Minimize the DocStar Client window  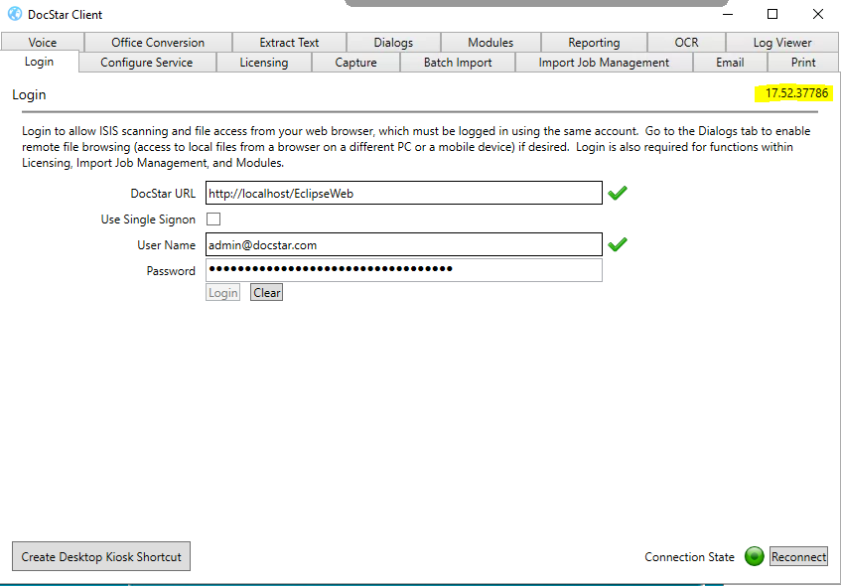727,14
